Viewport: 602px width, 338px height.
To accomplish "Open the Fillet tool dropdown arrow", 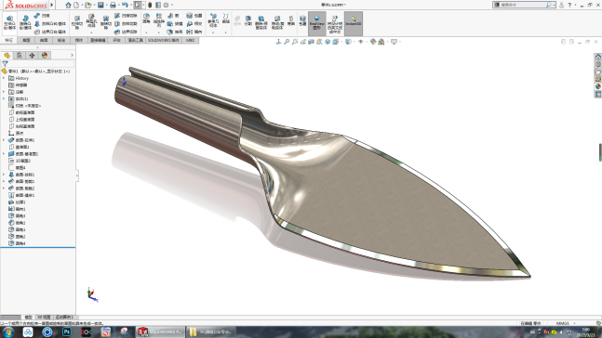I will point(146,32).
